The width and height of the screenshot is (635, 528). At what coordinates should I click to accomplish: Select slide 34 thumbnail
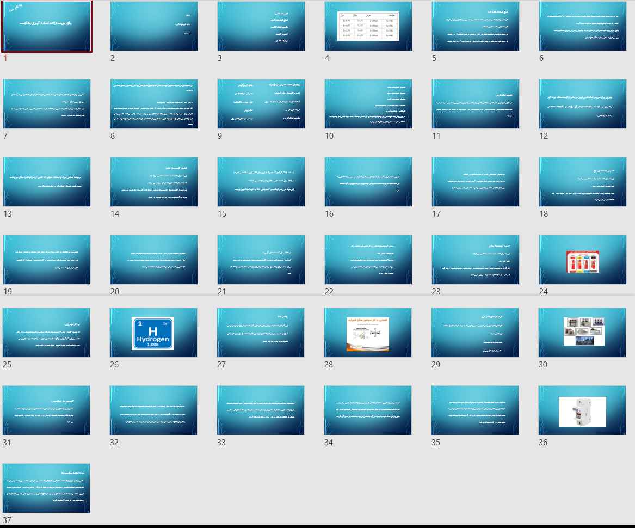tap(368, 410)
